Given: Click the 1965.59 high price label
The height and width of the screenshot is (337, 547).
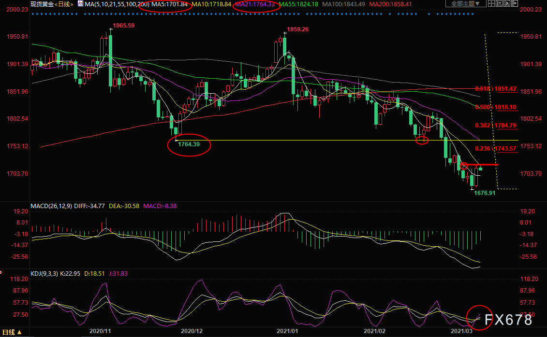Looking at the screenshot, I should [x=123, y=26].
